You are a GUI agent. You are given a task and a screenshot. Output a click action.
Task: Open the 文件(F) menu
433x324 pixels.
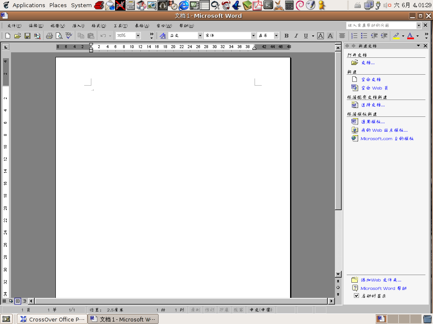[x=14, y=26]
